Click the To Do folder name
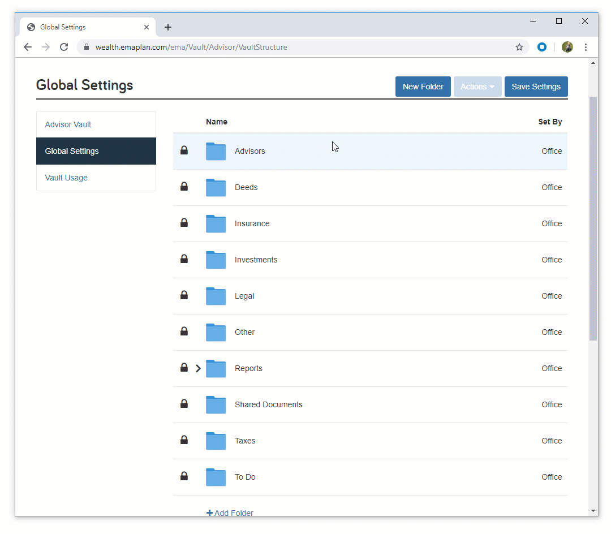This screenshot has width=611, height=534. pyautogui.click(x=245, y=477)
